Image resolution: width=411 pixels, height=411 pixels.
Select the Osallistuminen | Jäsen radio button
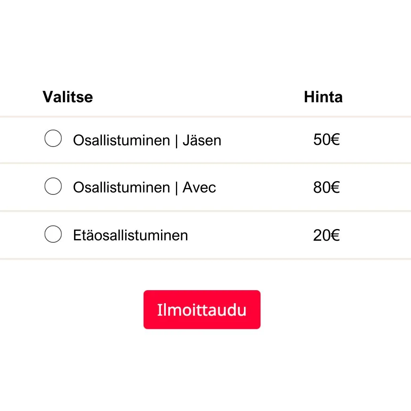53,138
